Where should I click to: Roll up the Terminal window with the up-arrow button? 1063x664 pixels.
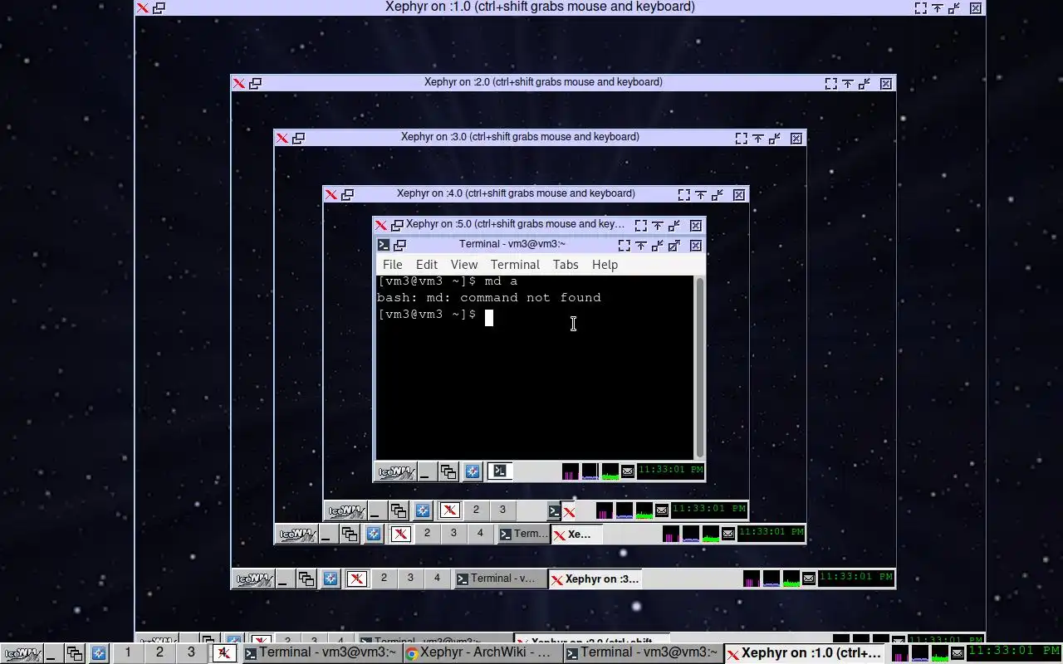coord(641,245)
